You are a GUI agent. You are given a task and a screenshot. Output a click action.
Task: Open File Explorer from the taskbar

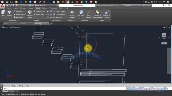pyautogui.click(x=16, y=2)
